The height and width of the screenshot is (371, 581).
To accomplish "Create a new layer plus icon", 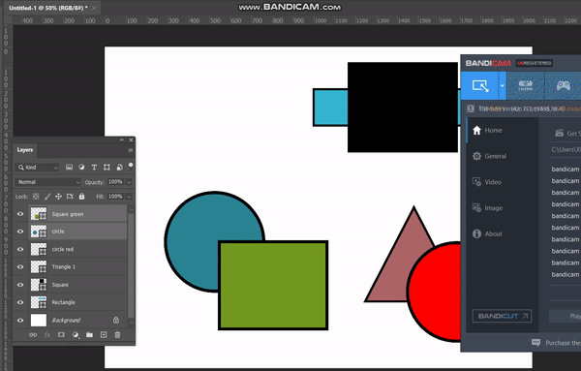I will 104,335.
